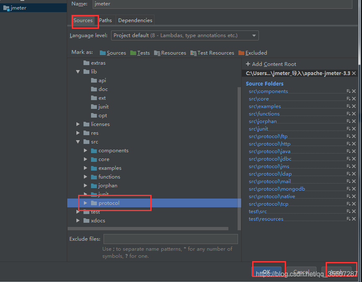Edit package prefix for src\protocol\jms
The width and height of the screenshot is (362, 282).
[x=349, y=166]
